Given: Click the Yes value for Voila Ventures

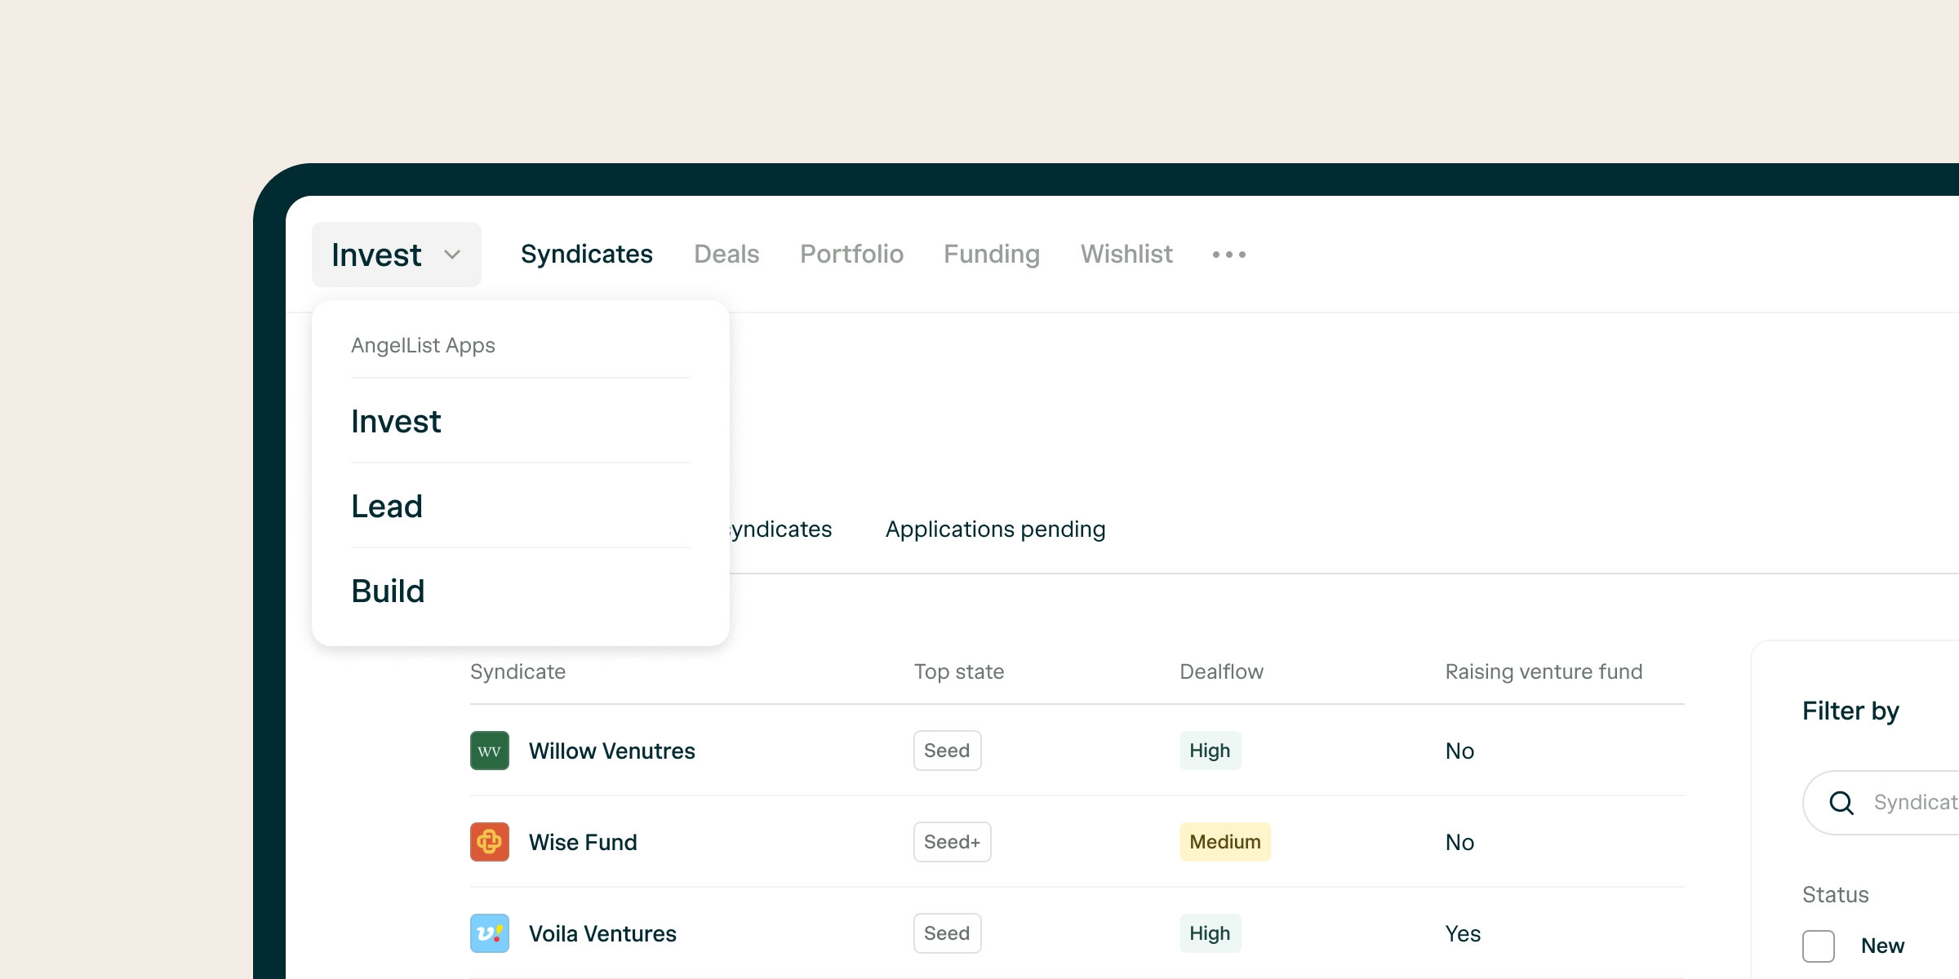Looking at the screenshot, I should pyautogui.click(x=1463, y=933).
